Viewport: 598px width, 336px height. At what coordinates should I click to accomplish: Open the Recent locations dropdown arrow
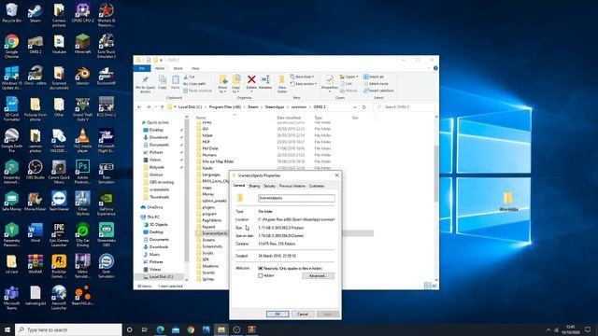point(155,107)
